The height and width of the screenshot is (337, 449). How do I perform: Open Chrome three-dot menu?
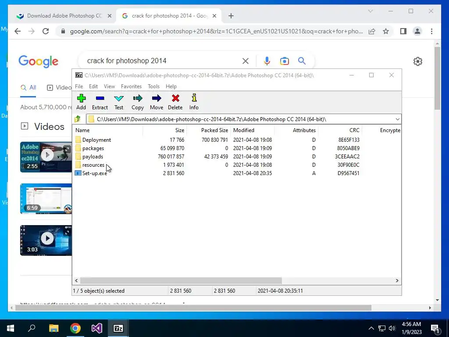click(431, 31)
